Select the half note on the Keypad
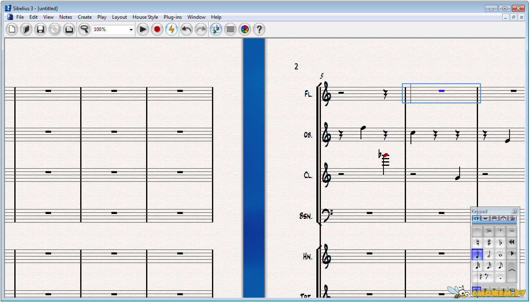The height and width of the screenshot is (303, 530). tap(489, 254)
